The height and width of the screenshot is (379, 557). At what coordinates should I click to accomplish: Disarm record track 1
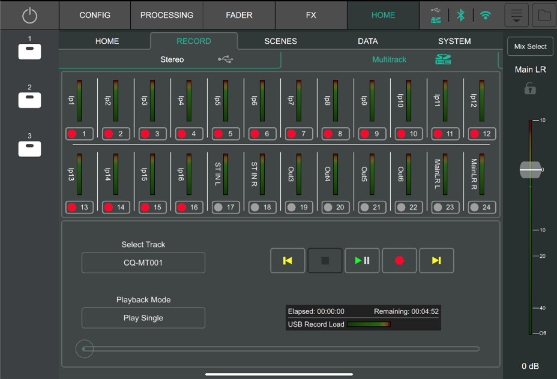(80, 134)
